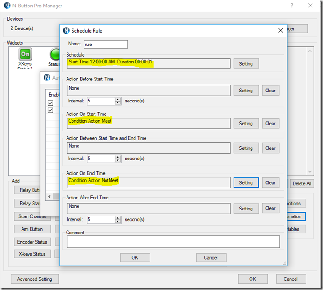Viewport: 323px width, 290px height.
Task: Decrease the Between Start and End interval
Action: (117, 160)
